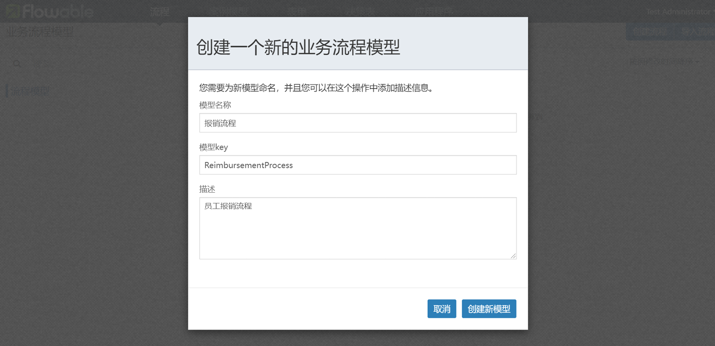Screen dimensions: 715x346
Task: Go to the 表单 tab
Action: click(x=297, y=12)
